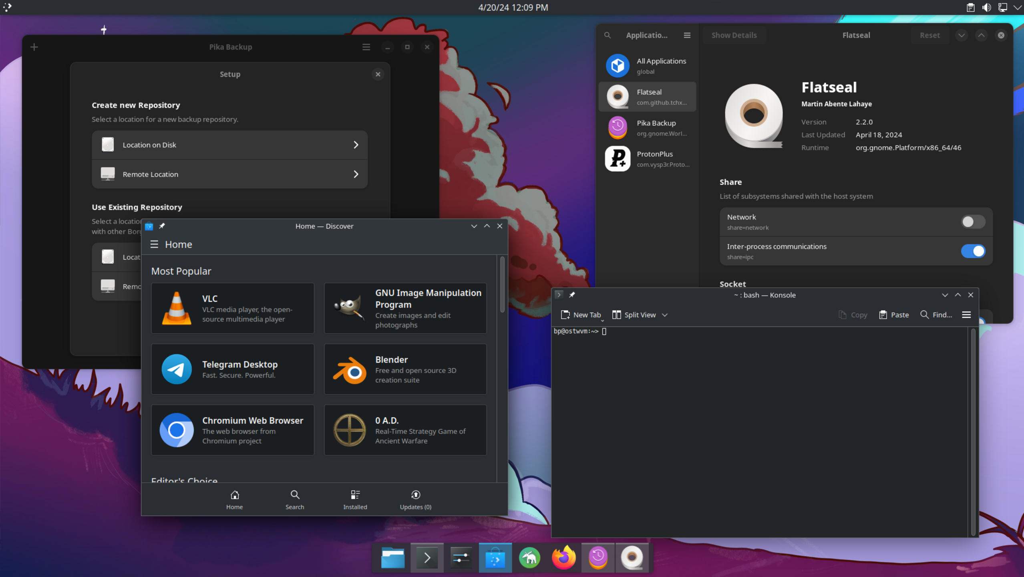Switch to the Installed tab in Discover

[x=355, y=499]
